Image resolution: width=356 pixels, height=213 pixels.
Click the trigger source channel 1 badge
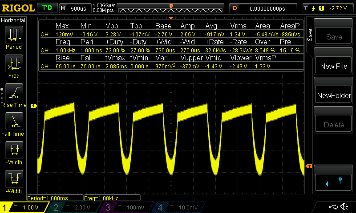(x=321, y=8)
